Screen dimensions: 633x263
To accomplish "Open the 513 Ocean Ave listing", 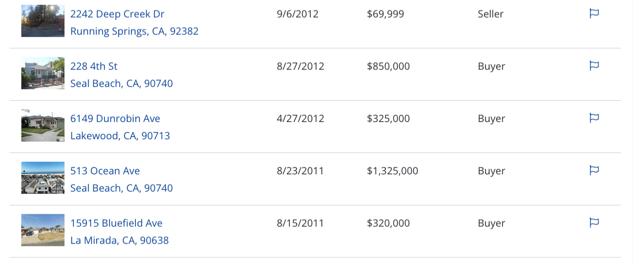I will pos(105,171).
